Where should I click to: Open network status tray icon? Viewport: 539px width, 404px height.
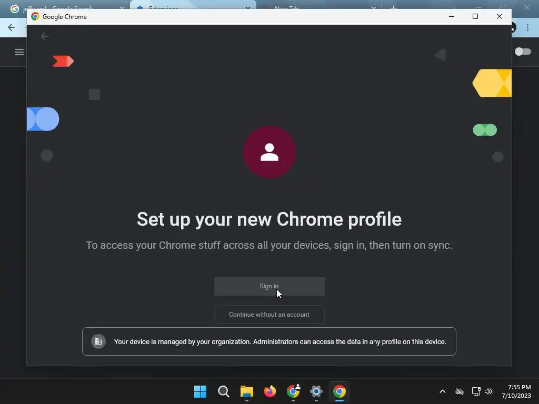(476, 391)
